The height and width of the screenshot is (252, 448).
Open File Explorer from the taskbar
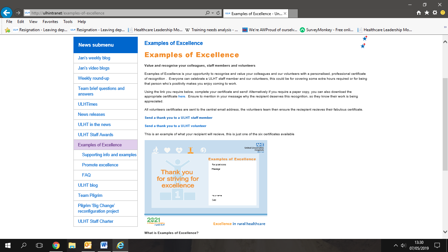[72, 245]
